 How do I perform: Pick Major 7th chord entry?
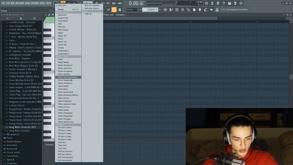pos(68,36)
